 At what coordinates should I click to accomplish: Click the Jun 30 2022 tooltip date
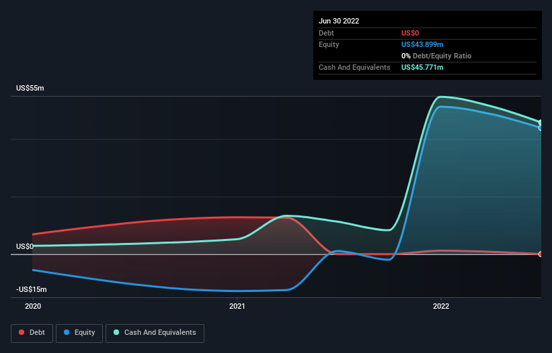[x=339, y=21]
